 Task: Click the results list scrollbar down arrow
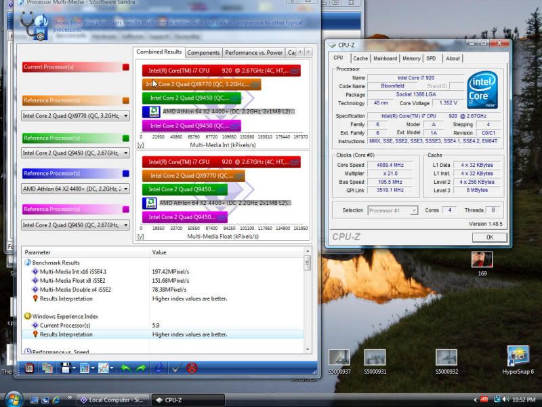(308, 349)
